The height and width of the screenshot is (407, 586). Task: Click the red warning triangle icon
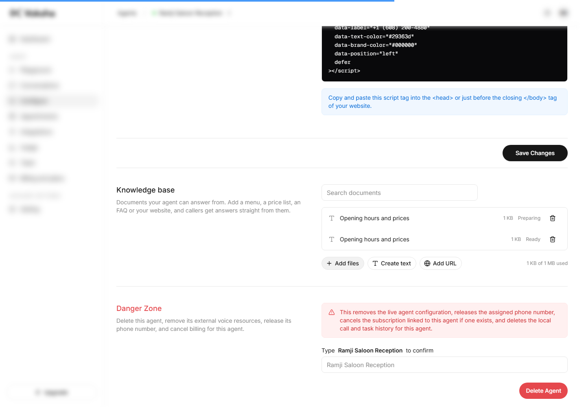pos(332,312)
